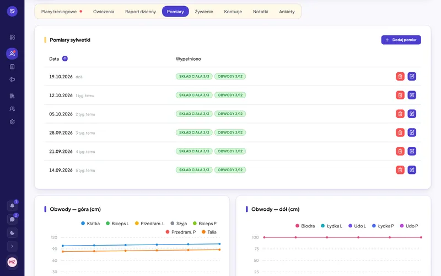
Task: Edit the 14.09.2026 measurement
Action: pyautogui.click(x=412, y=170)
